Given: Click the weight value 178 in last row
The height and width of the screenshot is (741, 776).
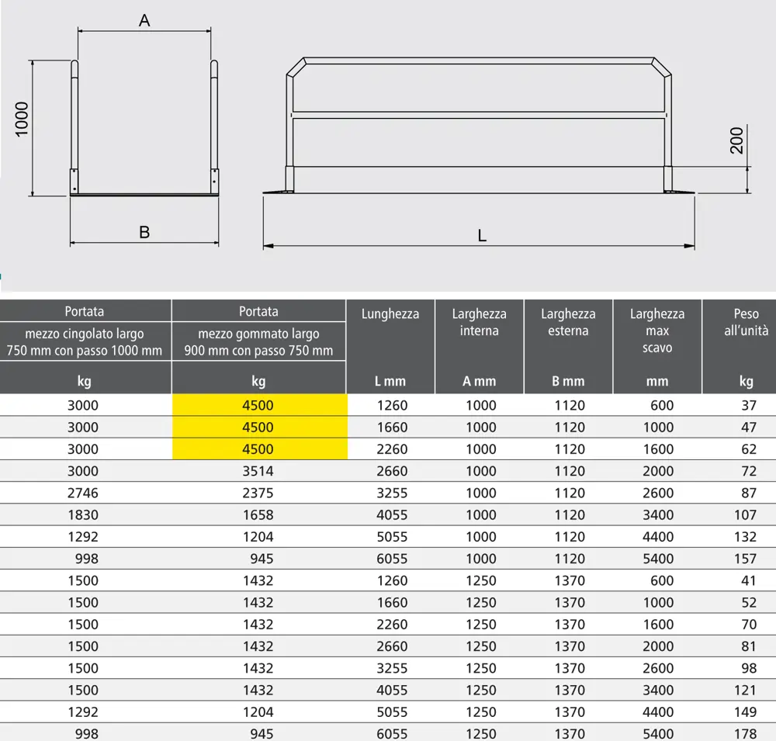Looking at the screenshot, I should tap(744, 733).
